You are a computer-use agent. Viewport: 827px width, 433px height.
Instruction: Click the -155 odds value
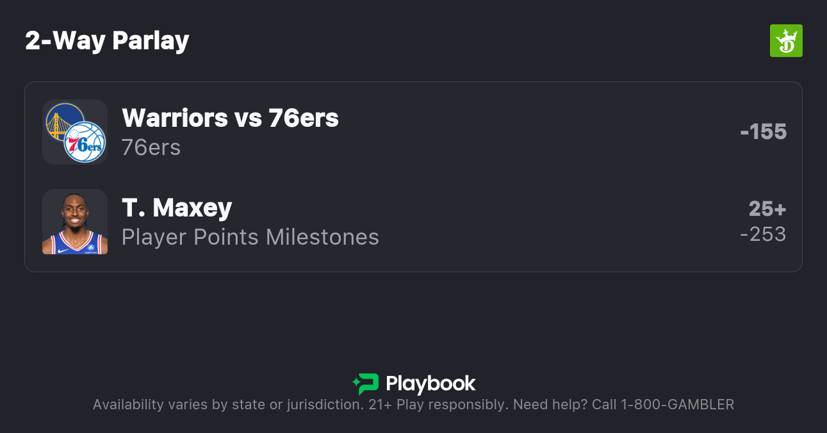click(x=763, y=132)
